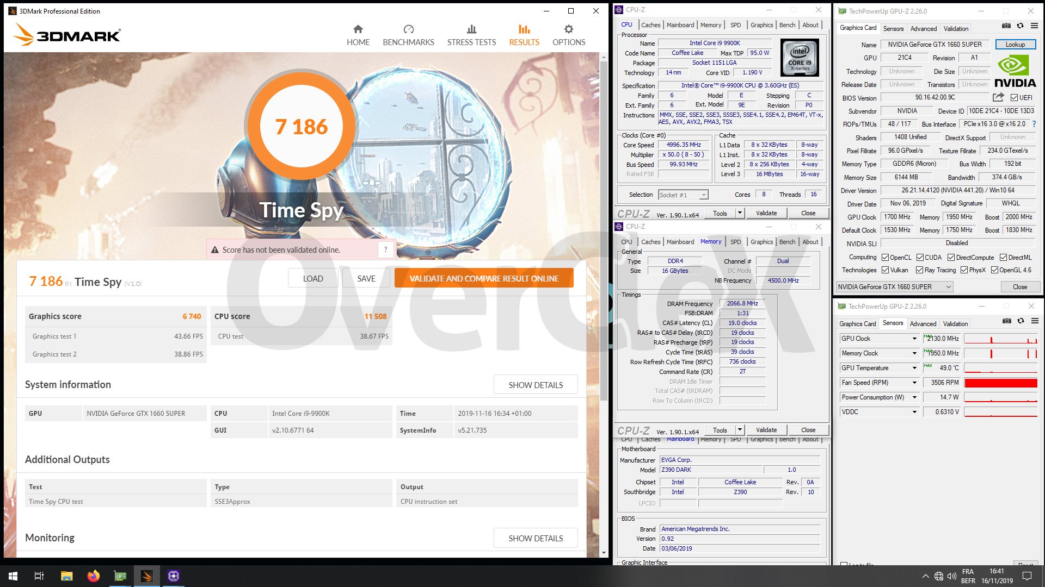Go to STRESS TESTS in 3DMark

point(471,35)
